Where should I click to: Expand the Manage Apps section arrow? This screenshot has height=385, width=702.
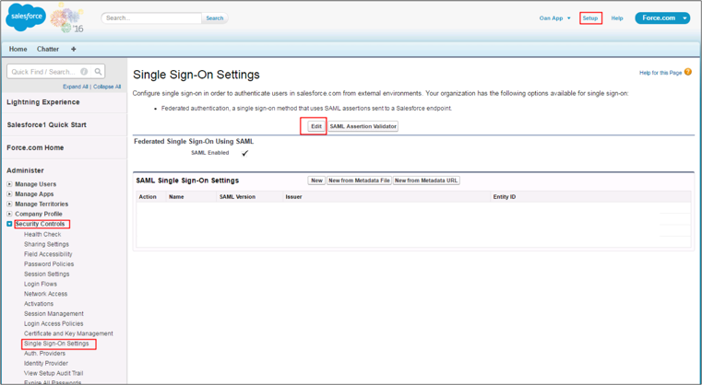[10, 194]
